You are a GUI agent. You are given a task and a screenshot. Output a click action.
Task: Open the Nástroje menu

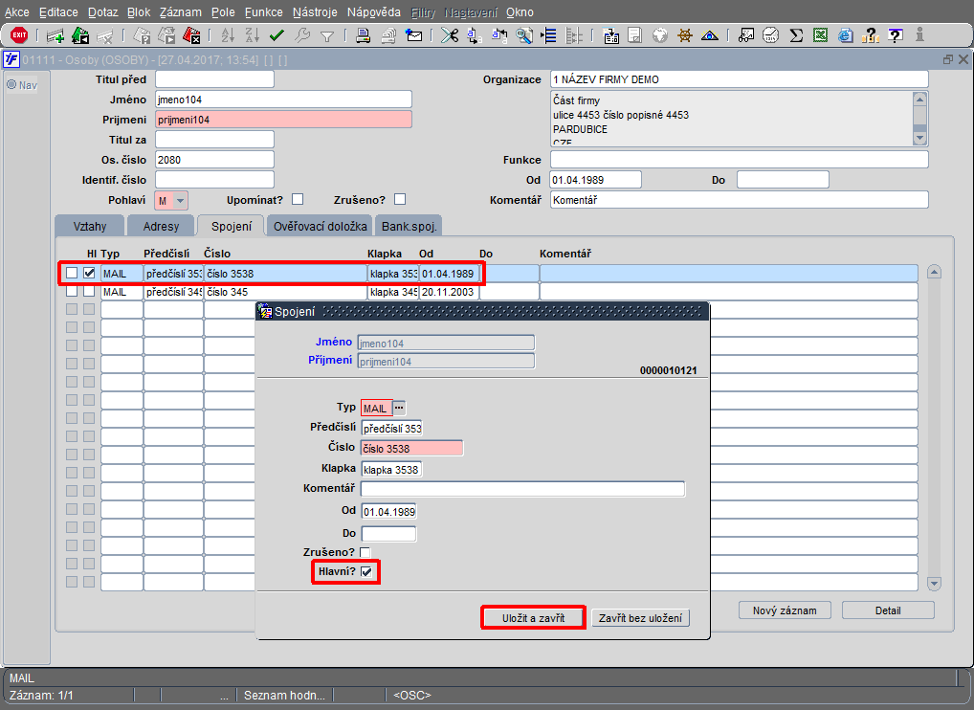coord(315,12)
